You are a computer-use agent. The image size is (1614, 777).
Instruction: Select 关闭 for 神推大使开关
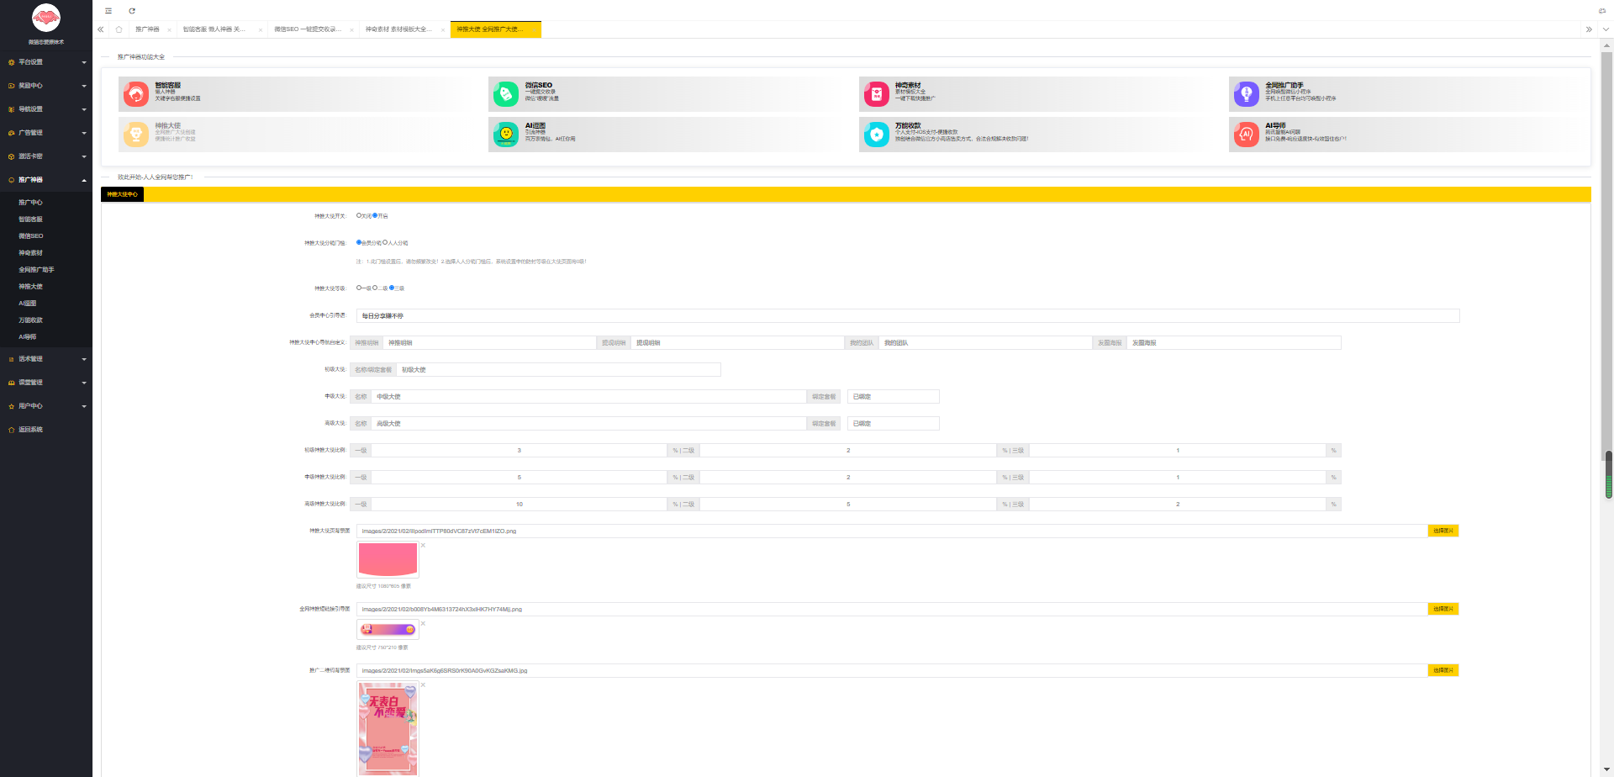point(359,216)
